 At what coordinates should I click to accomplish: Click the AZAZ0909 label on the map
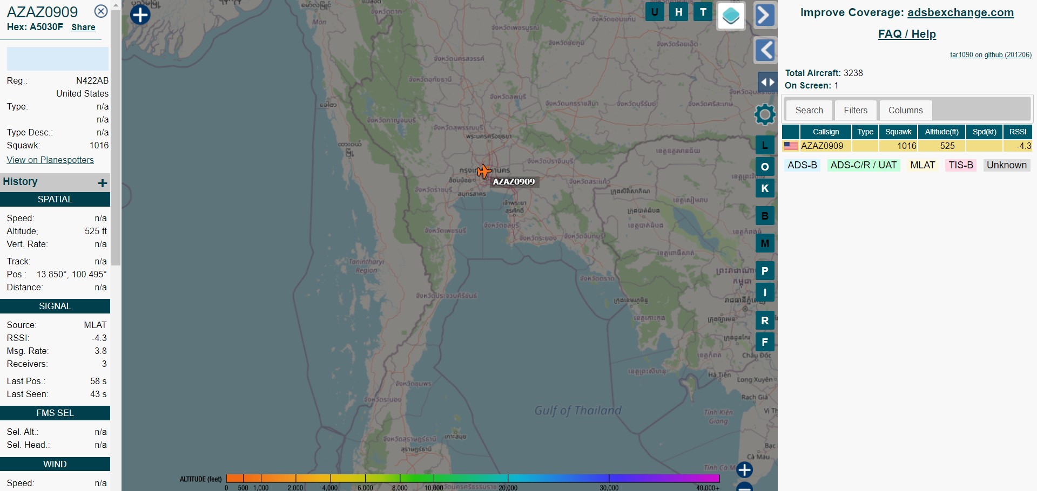514,182
